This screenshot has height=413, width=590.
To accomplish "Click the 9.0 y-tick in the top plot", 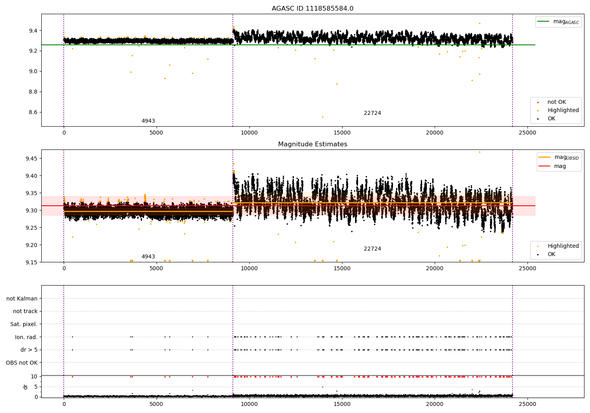I will (x=33, y=72).
